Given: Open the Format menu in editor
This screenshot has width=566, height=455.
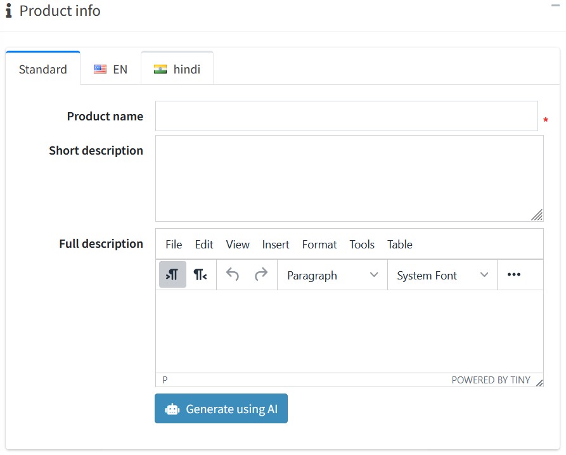Looking at the screenshot, I should pyautogui.click(x=319, y=244).
